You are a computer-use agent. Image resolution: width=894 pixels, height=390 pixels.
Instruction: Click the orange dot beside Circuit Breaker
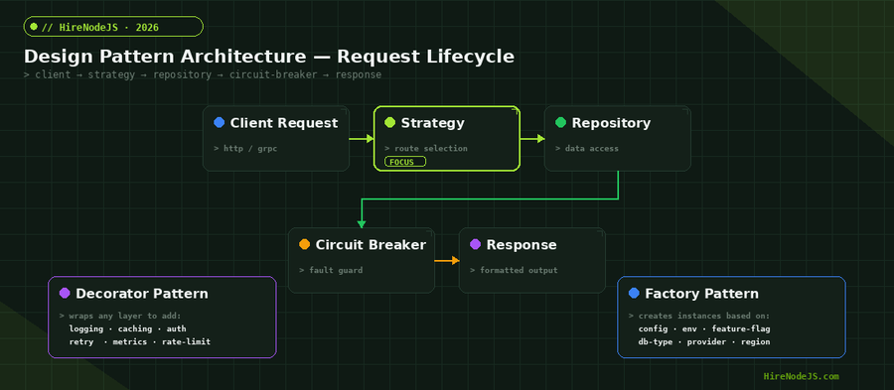pyautogui.click(x=305, y=244)
